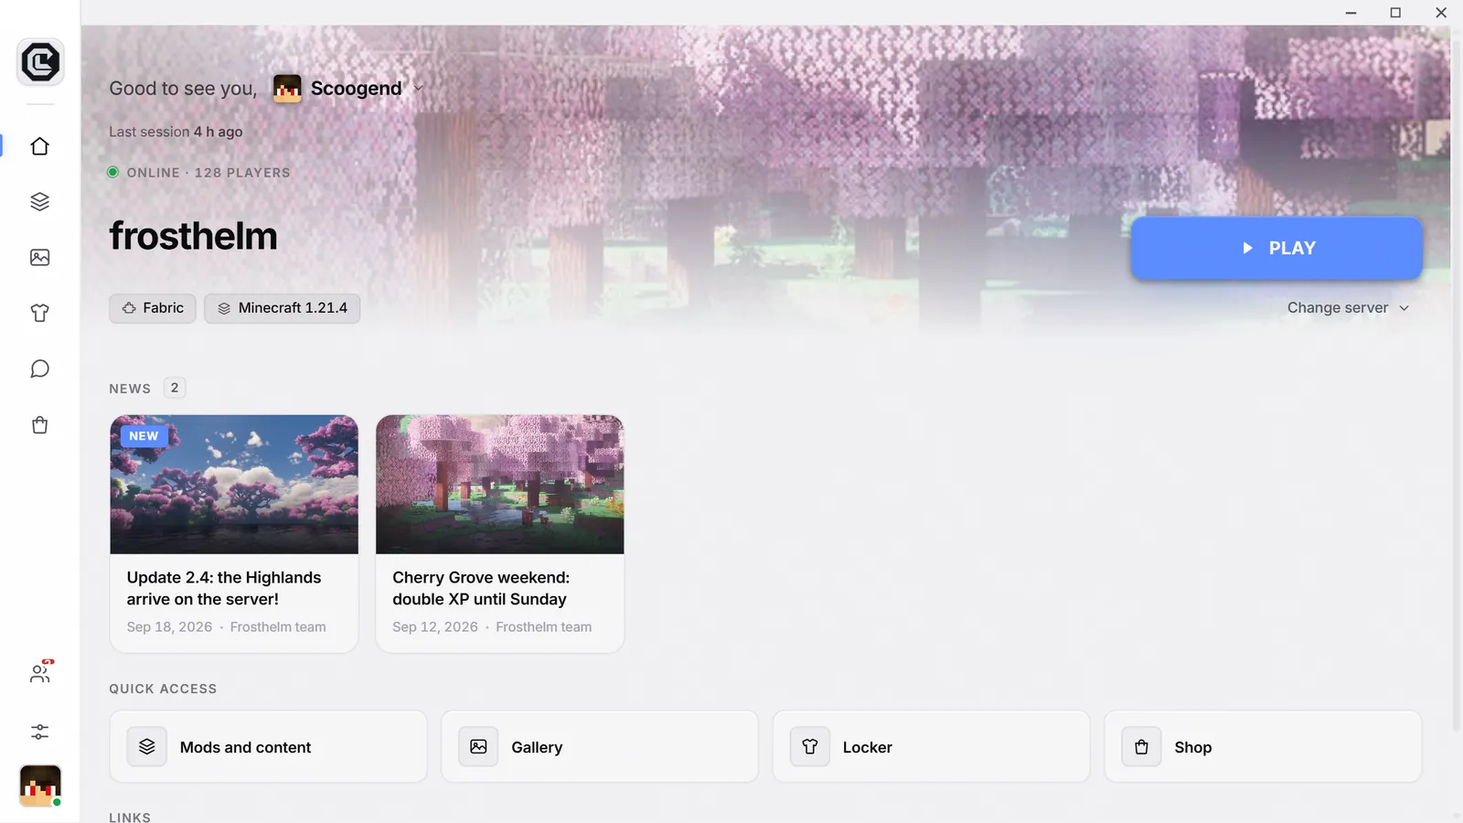Click the frosthelm server name heading
Viewport: 1463px width, 823px height.
194,236
